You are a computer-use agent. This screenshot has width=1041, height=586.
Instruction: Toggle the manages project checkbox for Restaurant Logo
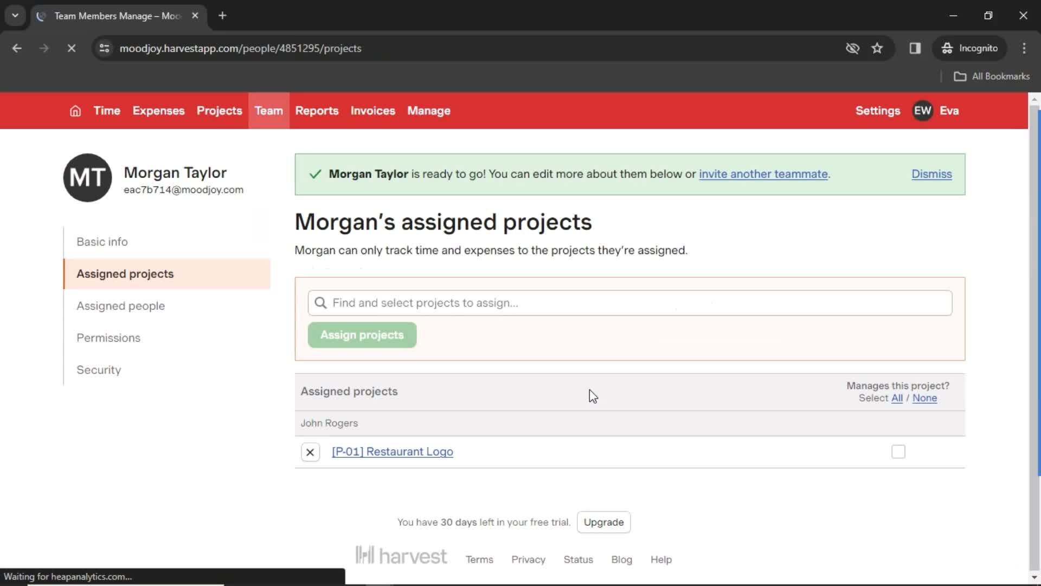coord(898,451)
